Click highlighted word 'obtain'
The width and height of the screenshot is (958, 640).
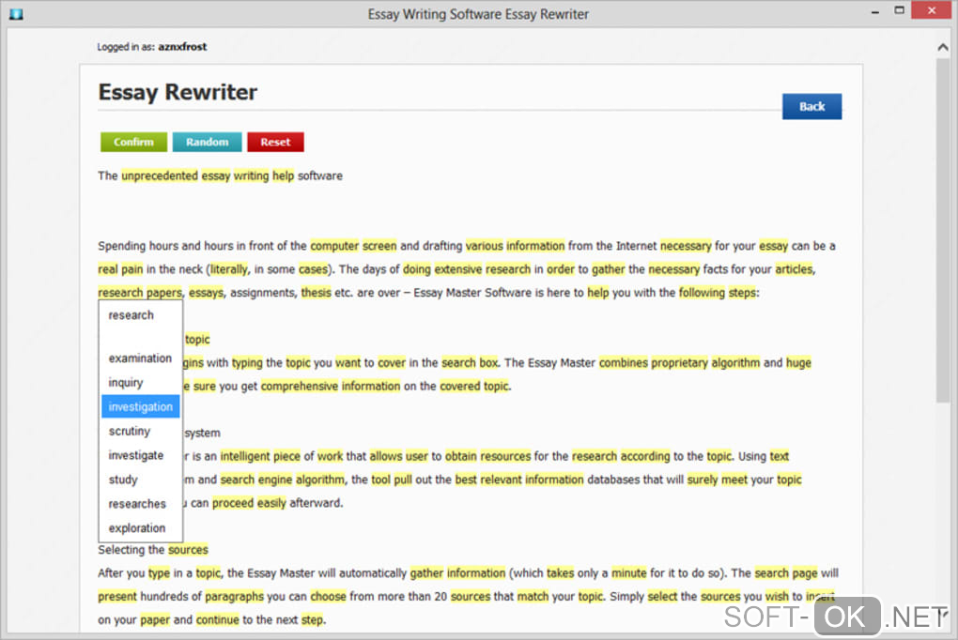[460, 456]
